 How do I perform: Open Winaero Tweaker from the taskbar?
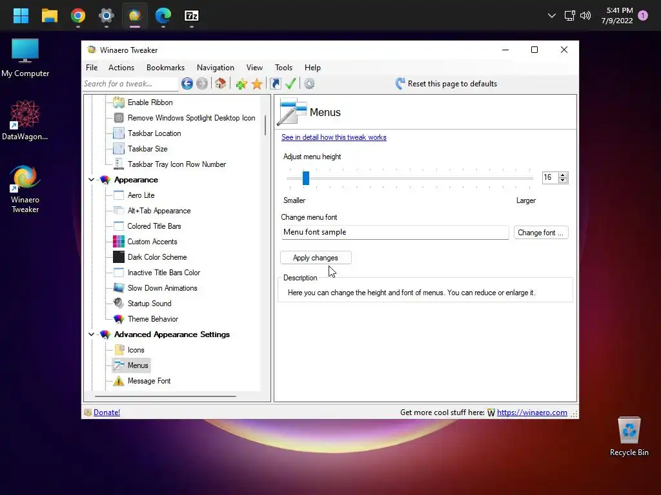(135, 16)
